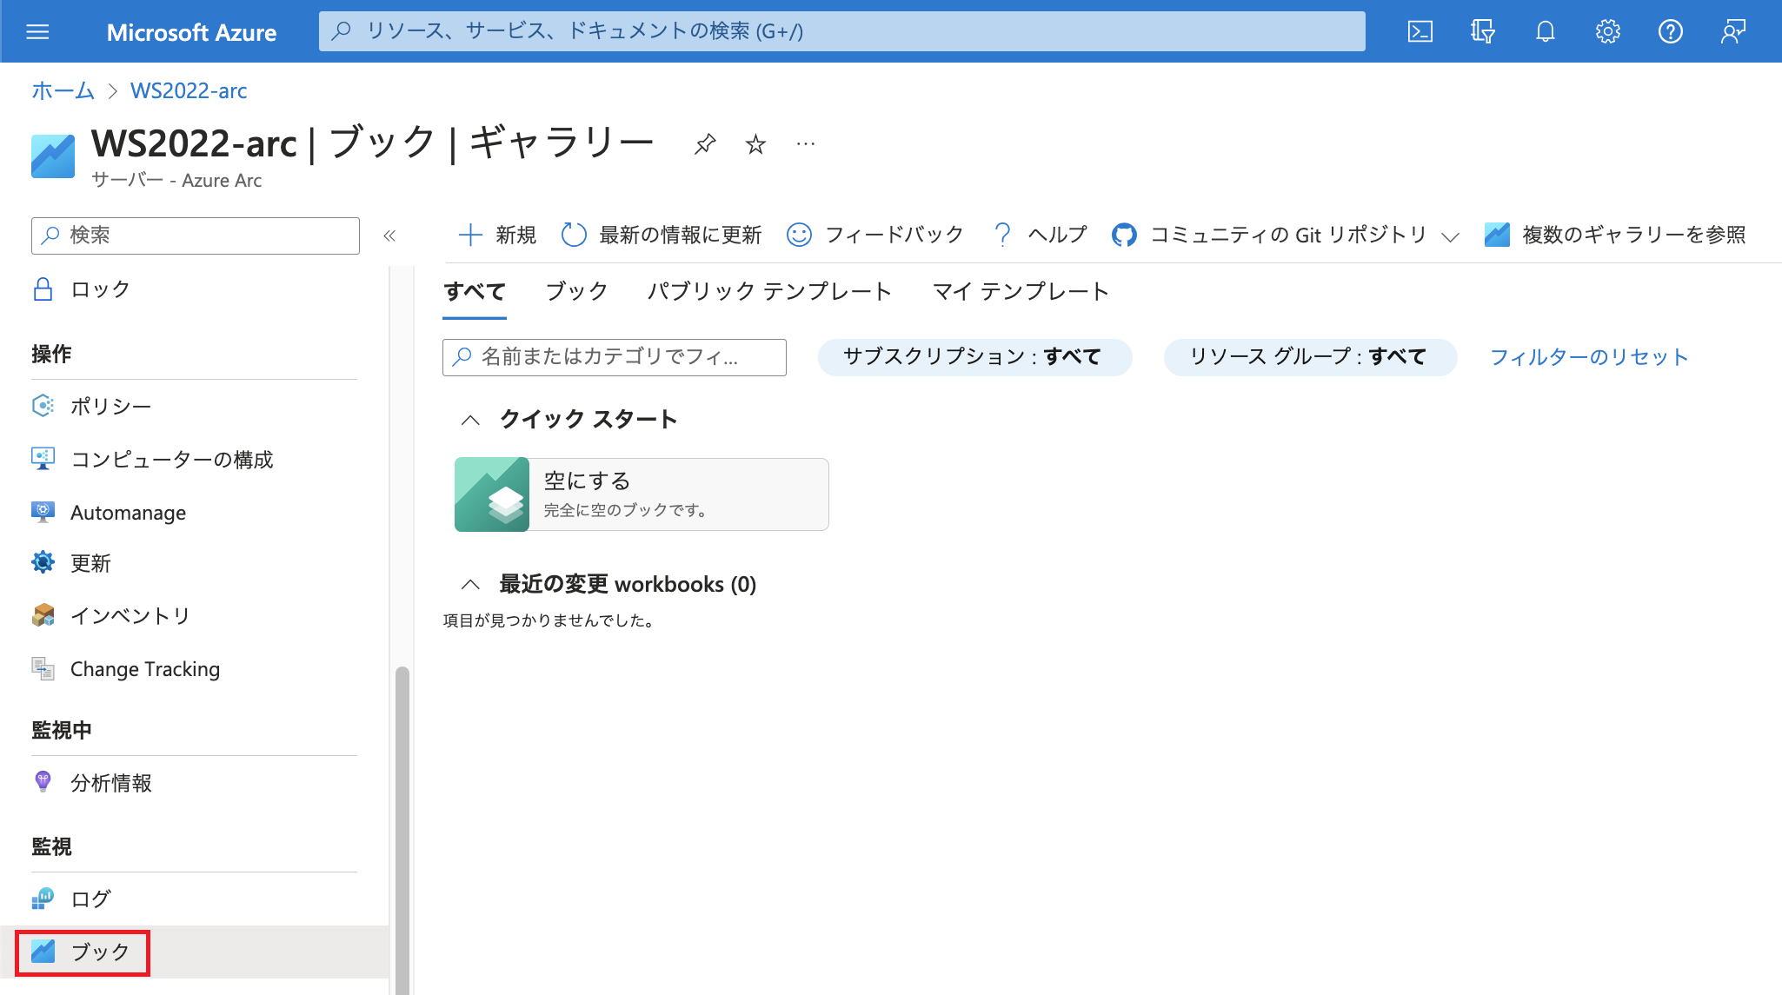Mark the page as favorite with star
This screenshot has width=1782, height=995.
[755, 143]
